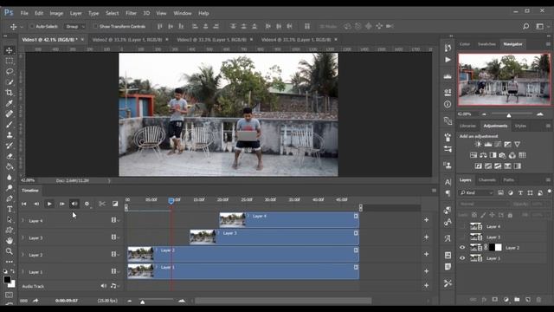
Task: Enable the Auto-Select checkbox
Action: click(32, 27)
